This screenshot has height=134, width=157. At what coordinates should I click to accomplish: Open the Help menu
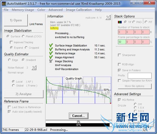(98, 10)
